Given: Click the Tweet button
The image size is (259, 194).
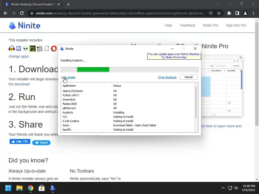Looking at the screenshot, I should 41,143.
